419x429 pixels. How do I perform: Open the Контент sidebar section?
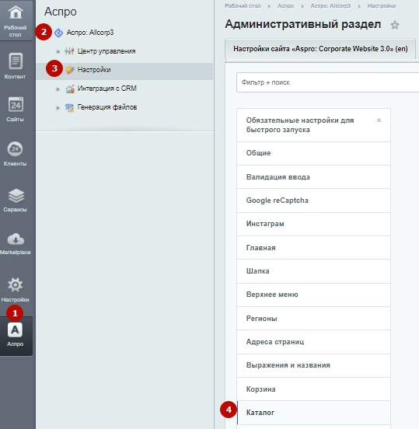[16, 66]
